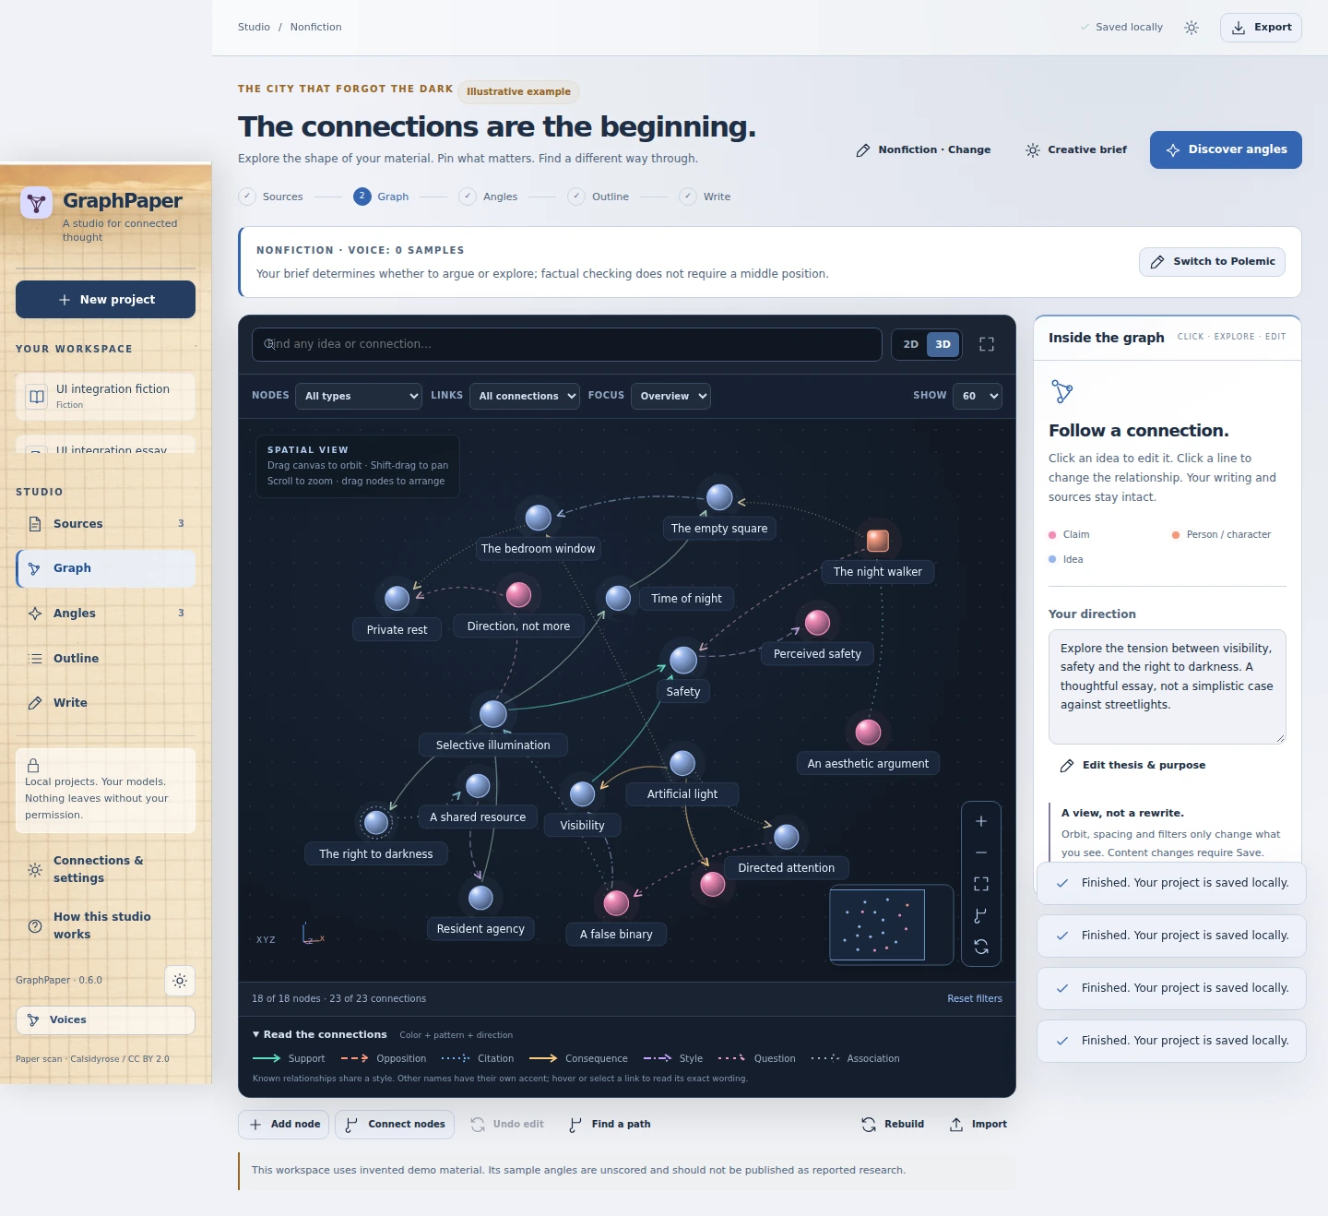Click the Your direction text area
The image size is (1328, 1216).
pos(1168,686)
